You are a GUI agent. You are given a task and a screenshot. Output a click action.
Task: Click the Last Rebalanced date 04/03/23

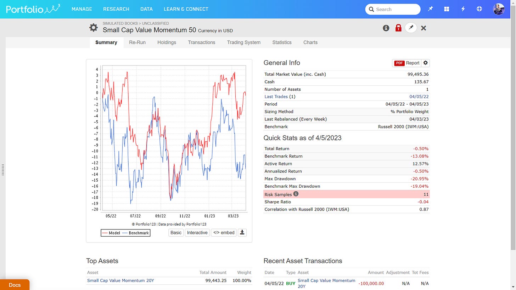[419, 119]
